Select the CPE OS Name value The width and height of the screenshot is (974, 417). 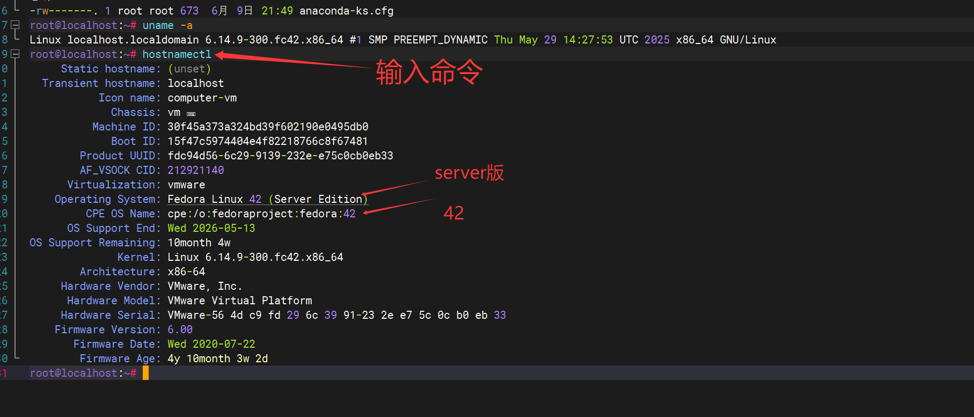point(261,214)
